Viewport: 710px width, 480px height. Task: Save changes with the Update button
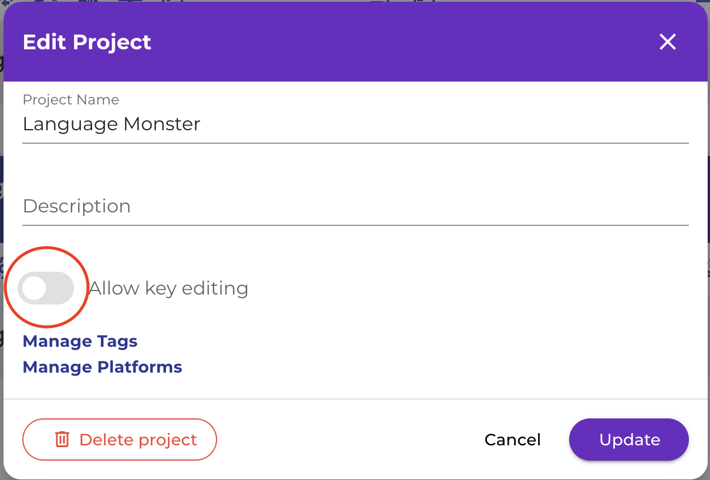coord(628,440)
